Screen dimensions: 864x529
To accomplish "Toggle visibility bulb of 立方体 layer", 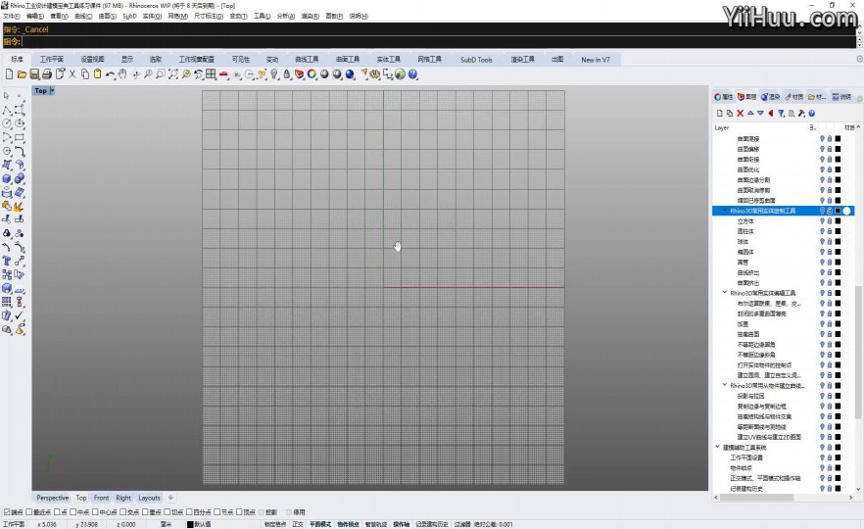I will point(822,221).
